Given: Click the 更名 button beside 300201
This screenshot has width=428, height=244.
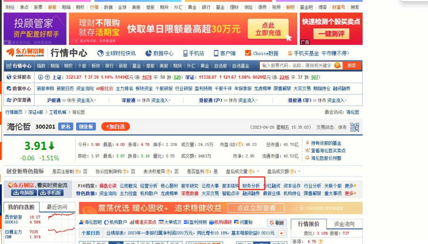Looking at the screenshot, I should point(65,127).
